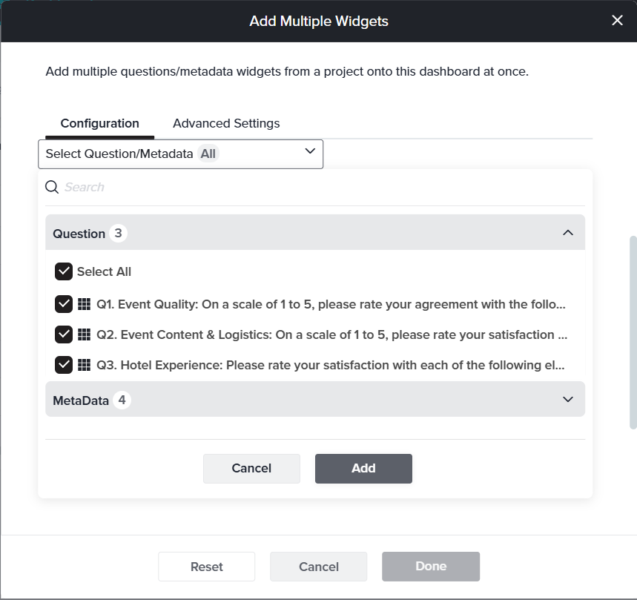Click the bottom Cancel button of dialog
Screen dimensions: 637x600
pos(318,567)
